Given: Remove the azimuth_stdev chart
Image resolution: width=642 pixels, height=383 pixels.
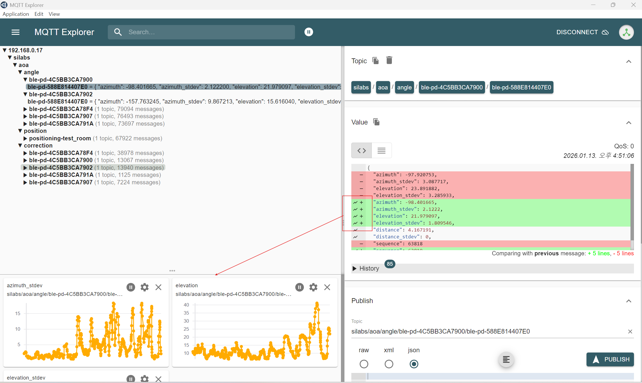Looking at the screenshot, I should pos(158,287).
